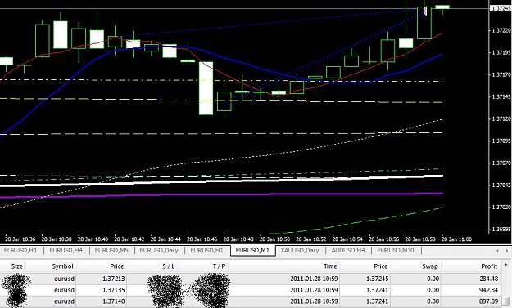Select the active EURUSD,M1 chart tab

coord(252,250)
